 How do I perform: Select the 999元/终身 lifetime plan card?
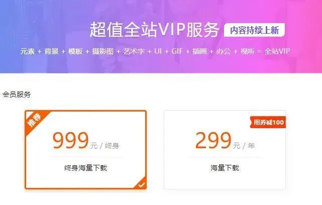[85, 150]
